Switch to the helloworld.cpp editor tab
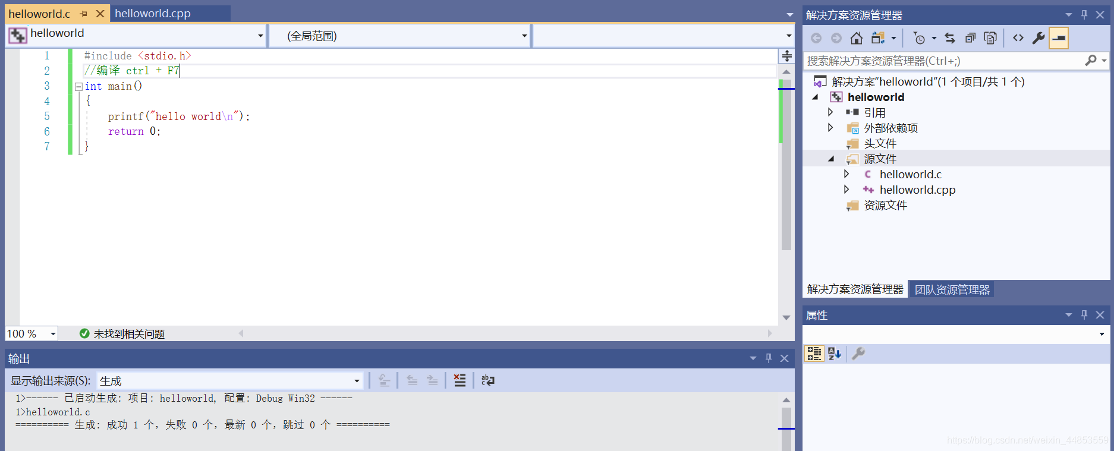 coord(153,13)
